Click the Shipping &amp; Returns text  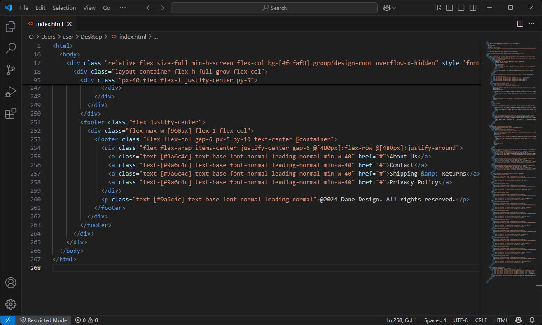[428, 173]
